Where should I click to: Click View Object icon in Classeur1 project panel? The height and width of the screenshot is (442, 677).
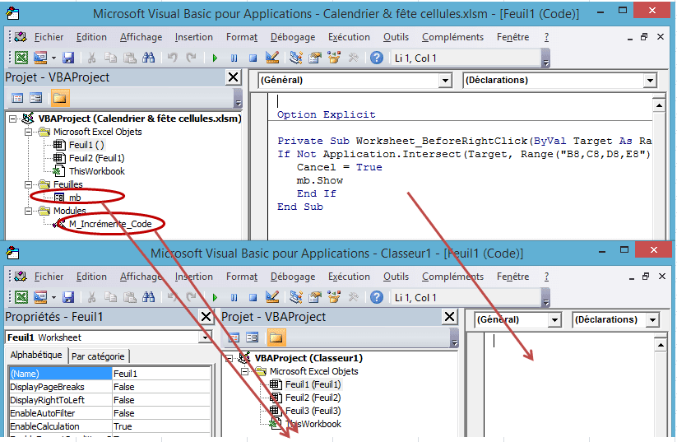pos(253,337)
